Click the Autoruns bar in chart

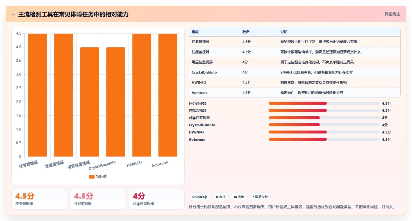168,95
